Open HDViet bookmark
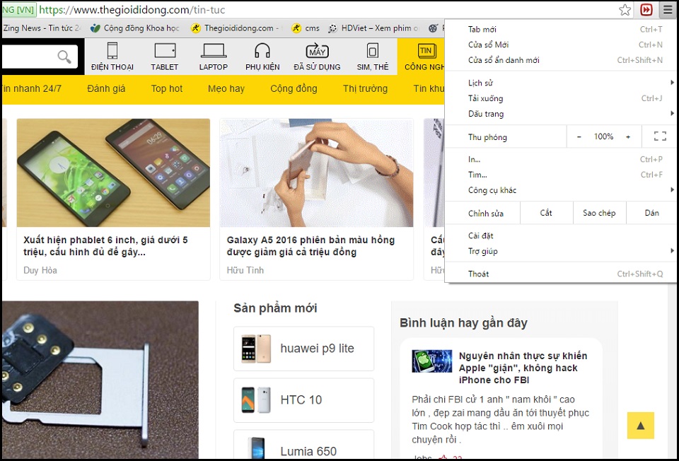 [x=373, y=28]
